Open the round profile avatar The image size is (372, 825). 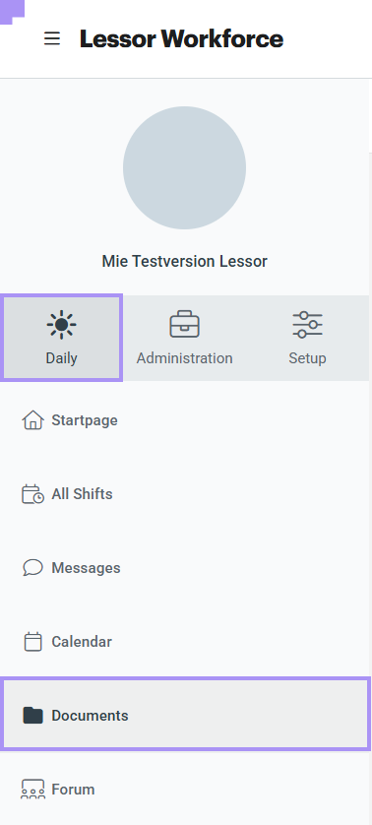tap(184, 167)
